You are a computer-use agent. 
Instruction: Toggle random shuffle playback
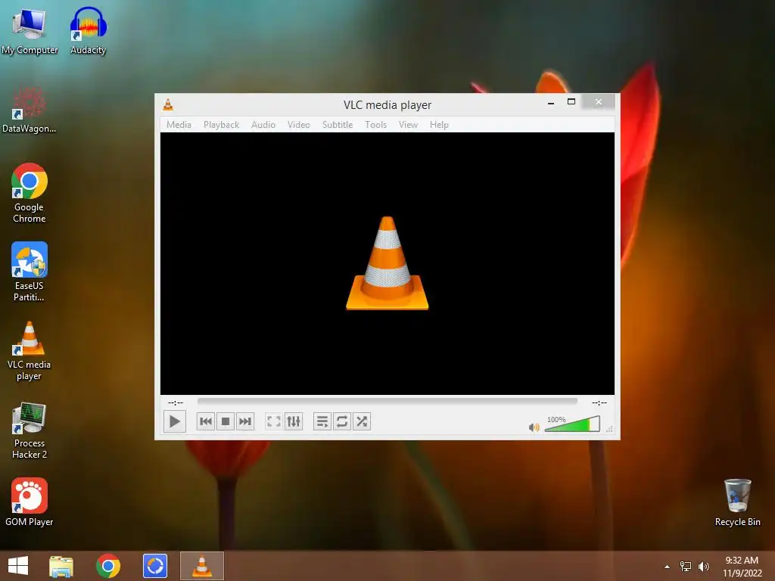coord(362,421)
